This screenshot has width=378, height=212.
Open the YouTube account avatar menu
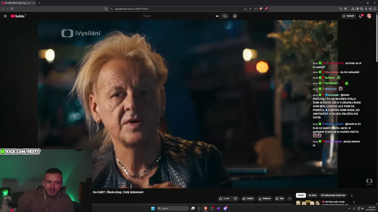click(369, 16)
